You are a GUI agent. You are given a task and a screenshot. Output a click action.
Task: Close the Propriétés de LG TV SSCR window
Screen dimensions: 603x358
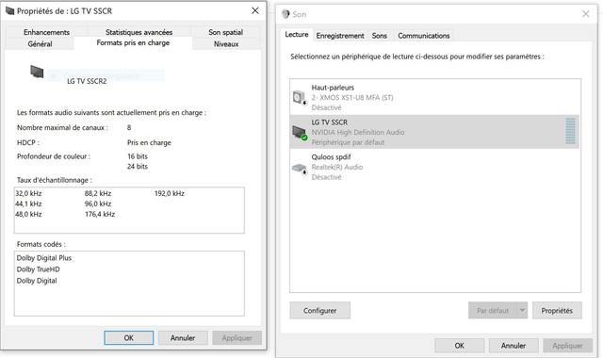click(x=255, y=10)
